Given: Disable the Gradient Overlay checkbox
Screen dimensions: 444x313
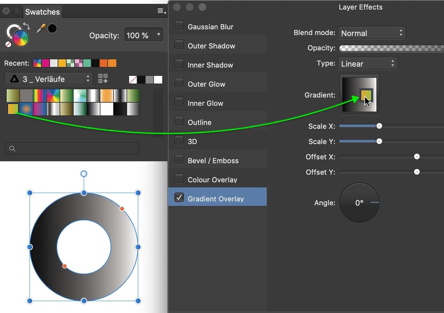Looking at the screenshot, I should [179, 197].
